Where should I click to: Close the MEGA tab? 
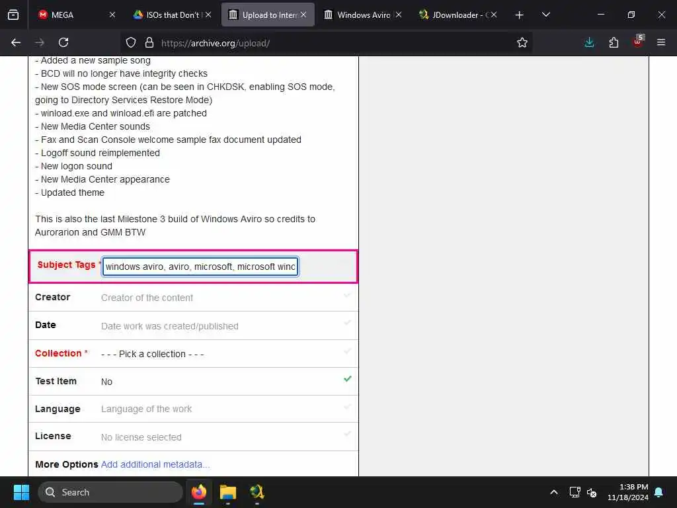click(x=112, y=15)
